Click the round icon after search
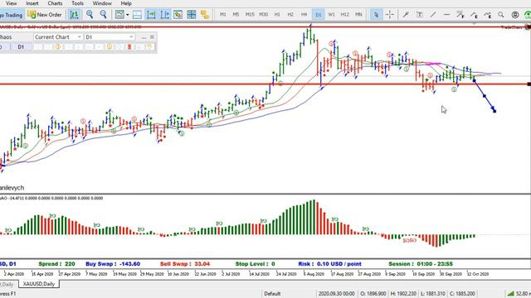The image size is (531, 298). tap(515, 15)
